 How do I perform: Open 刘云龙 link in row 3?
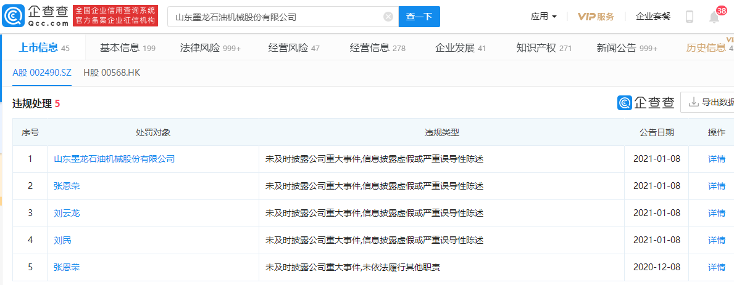[67, 213]
